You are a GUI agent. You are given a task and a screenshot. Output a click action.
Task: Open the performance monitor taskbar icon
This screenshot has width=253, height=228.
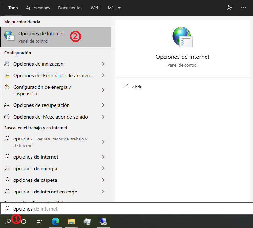[x=87, y=222]
